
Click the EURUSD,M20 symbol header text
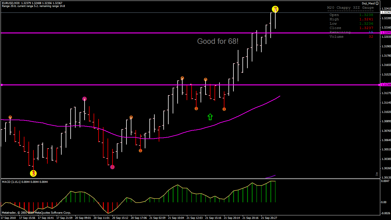click(10, 3)
